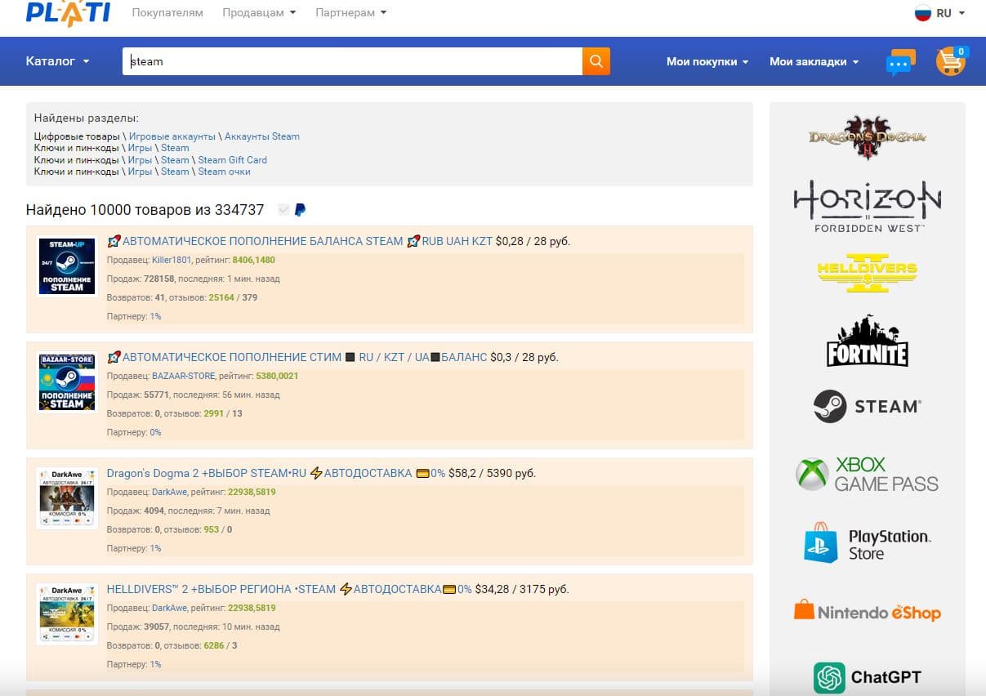Open the Steam очки section link
This screenshot has height=696, width=986.
[x=224, y=172]
